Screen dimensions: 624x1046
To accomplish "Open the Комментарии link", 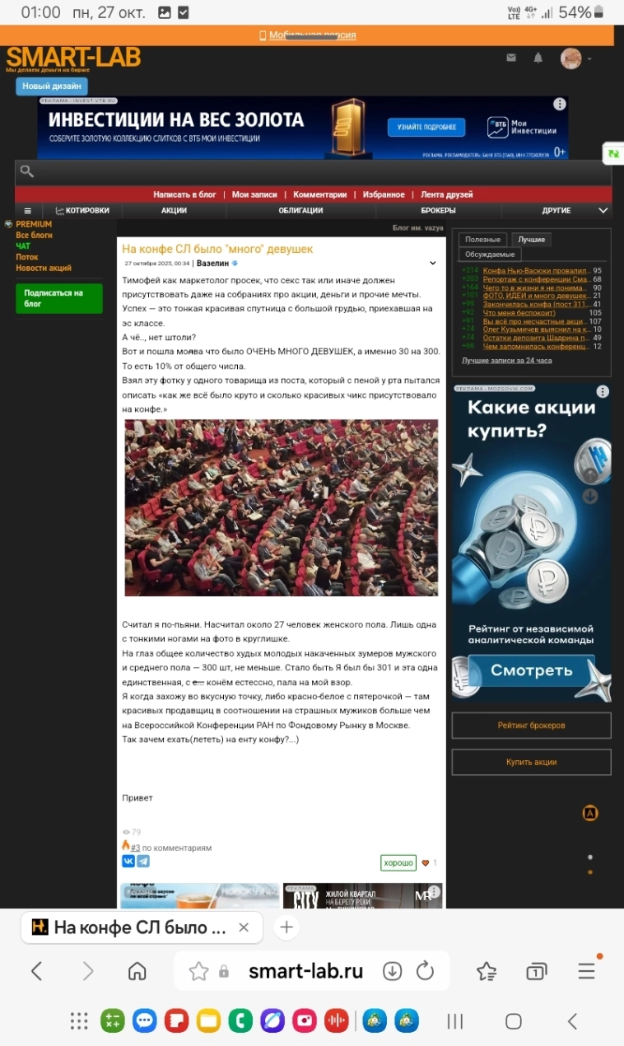I will pos(320,195).
